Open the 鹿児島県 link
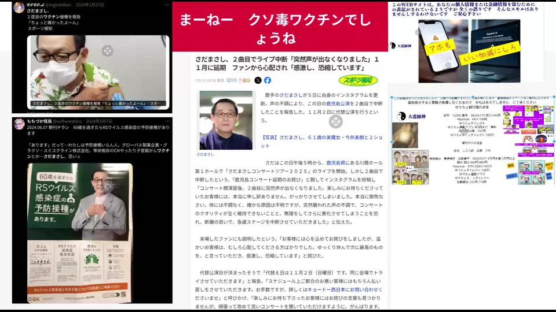Screen dimensions: 556x312 pyautogui.click(x=335, y=163)
